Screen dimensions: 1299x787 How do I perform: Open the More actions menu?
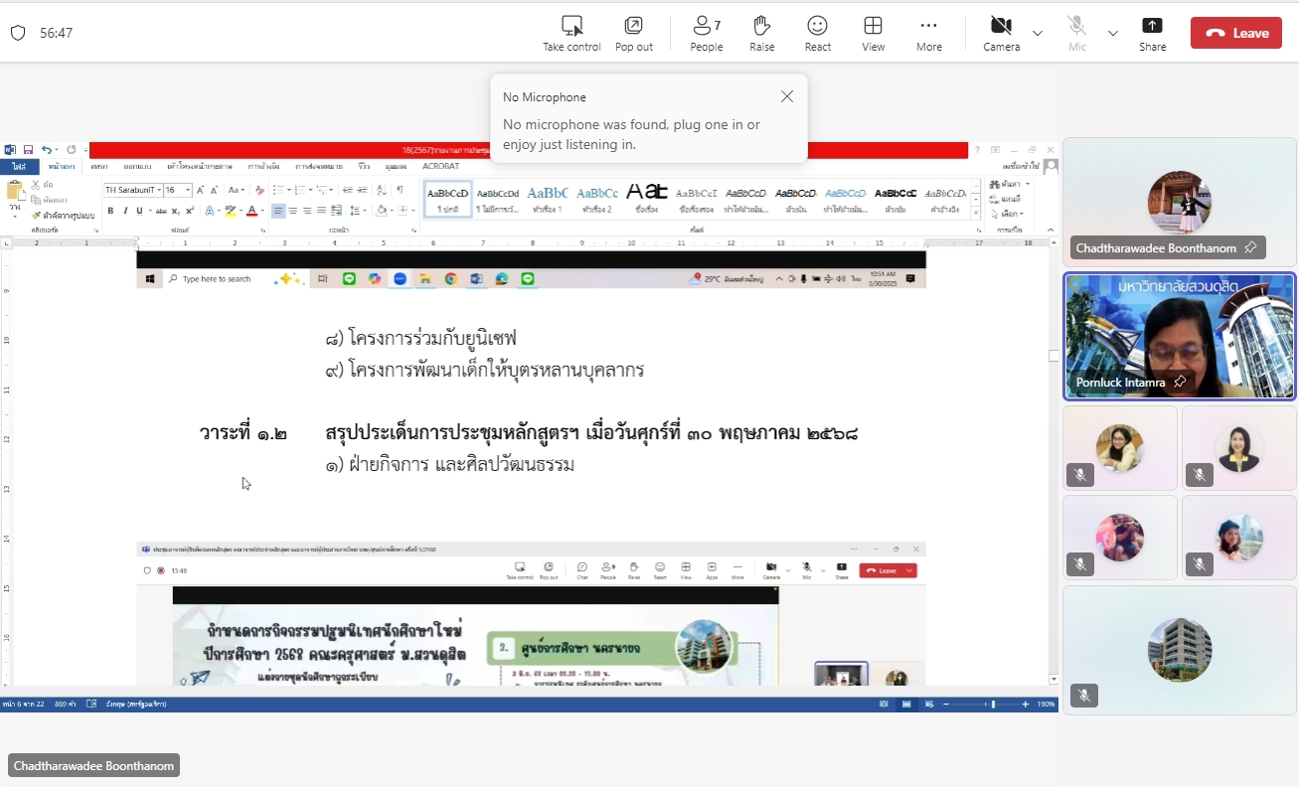928,26
